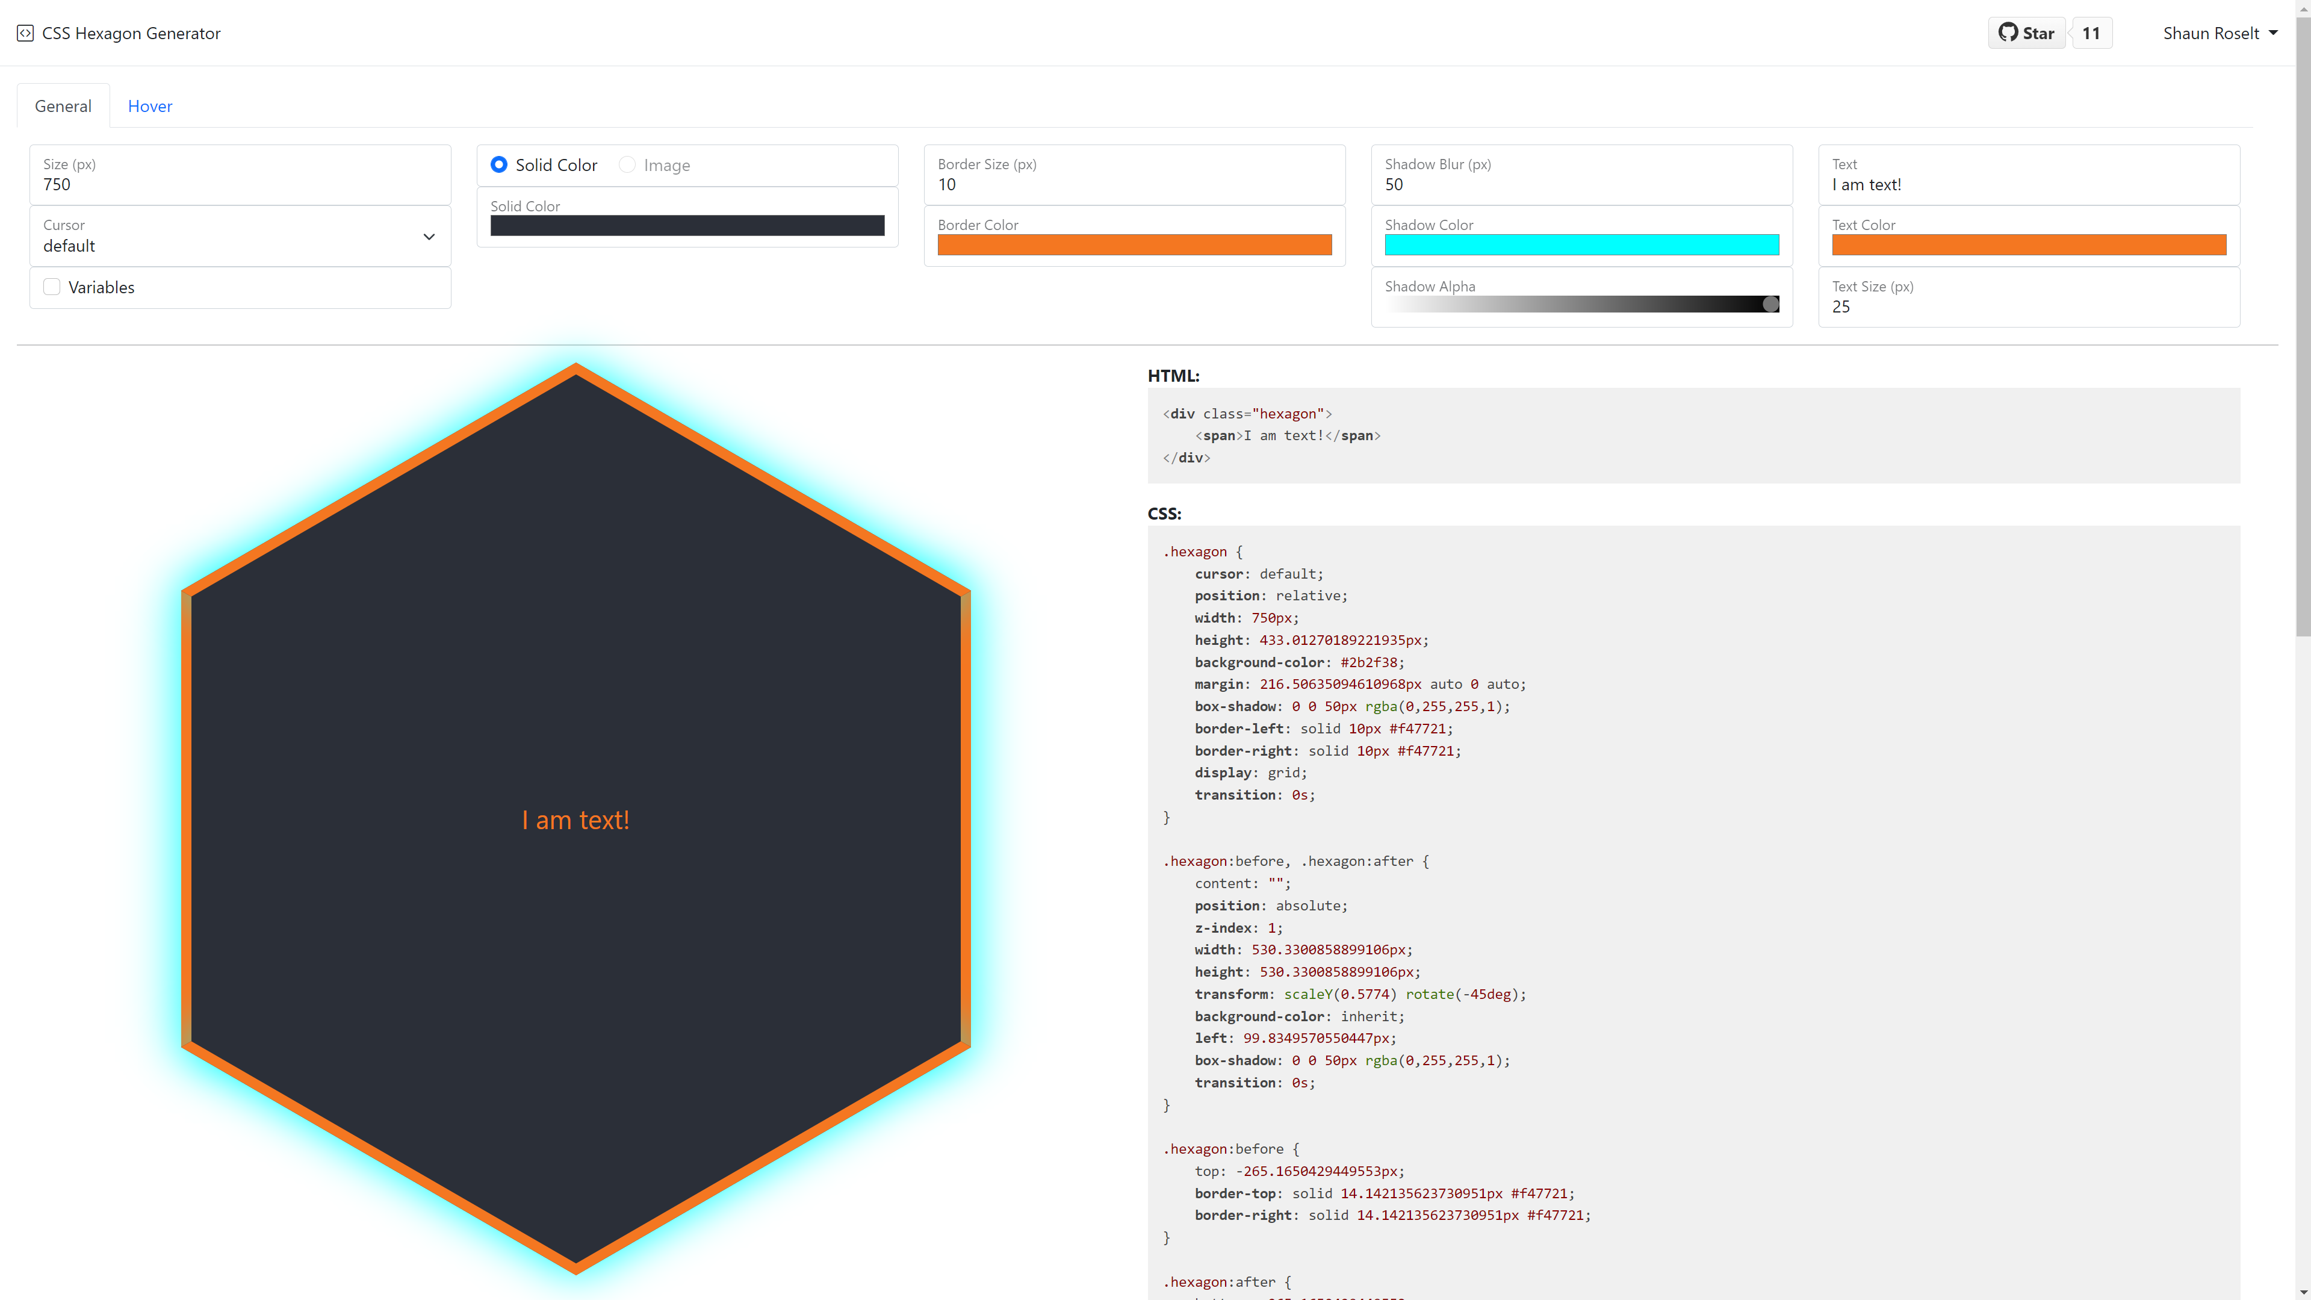Select the Solid Color radio button
The width and height of the screenshot is (2311, 1300).
[499, 164]
